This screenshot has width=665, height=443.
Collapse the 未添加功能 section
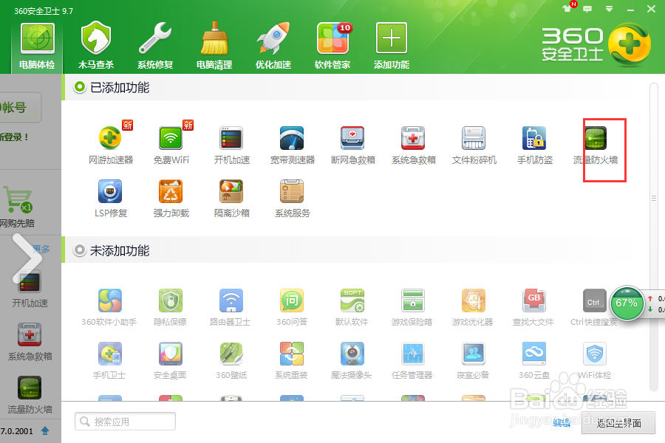point(79,250)
